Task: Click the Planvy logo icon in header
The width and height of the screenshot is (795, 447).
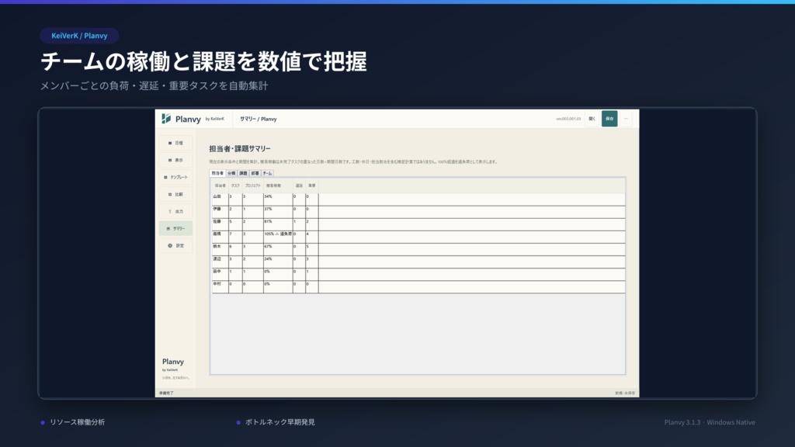Action: (166, 119)
